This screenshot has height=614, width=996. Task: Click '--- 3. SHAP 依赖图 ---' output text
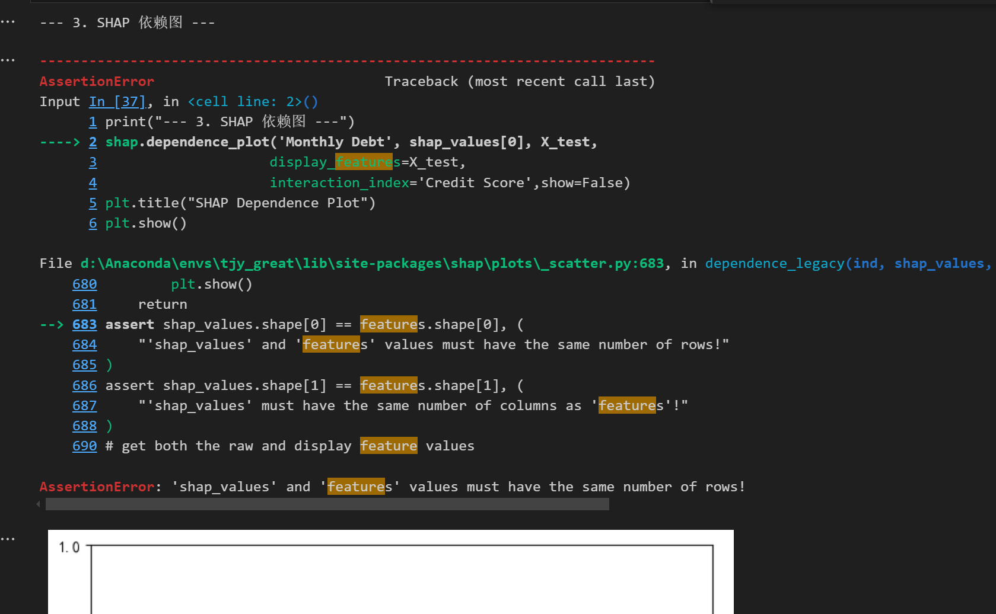coord(128,23)
